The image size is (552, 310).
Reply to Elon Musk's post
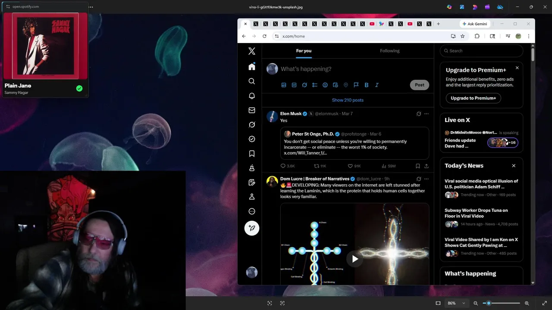pos(288,166)
